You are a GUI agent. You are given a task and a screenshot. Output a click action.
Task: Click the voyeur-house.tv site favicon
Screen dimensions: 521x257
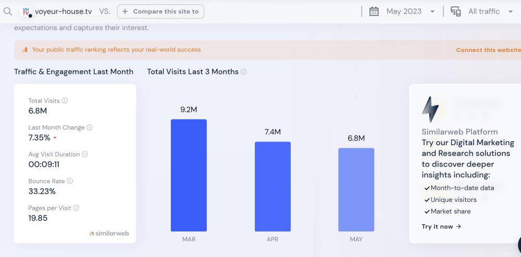(26, 11)
